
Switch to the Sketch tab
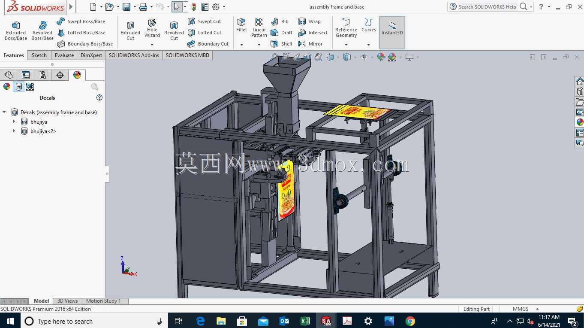tap(39, 55)
